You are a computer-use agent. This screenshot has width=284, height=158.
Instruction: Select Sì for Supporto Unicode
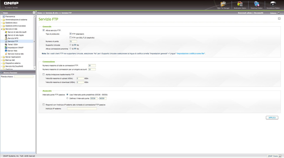coord(70,45)
